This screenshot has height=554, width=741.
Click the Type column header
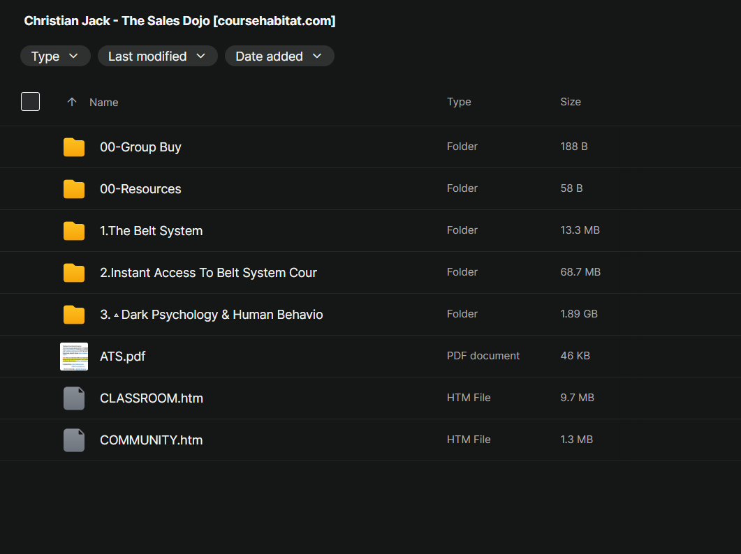click(459, 102)
